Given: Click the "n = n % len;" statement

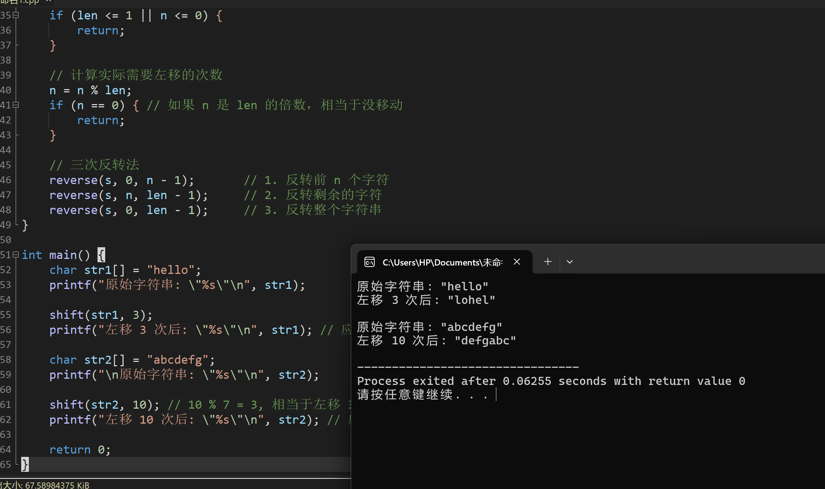Looking at the screenshot, I should point(90,90).
